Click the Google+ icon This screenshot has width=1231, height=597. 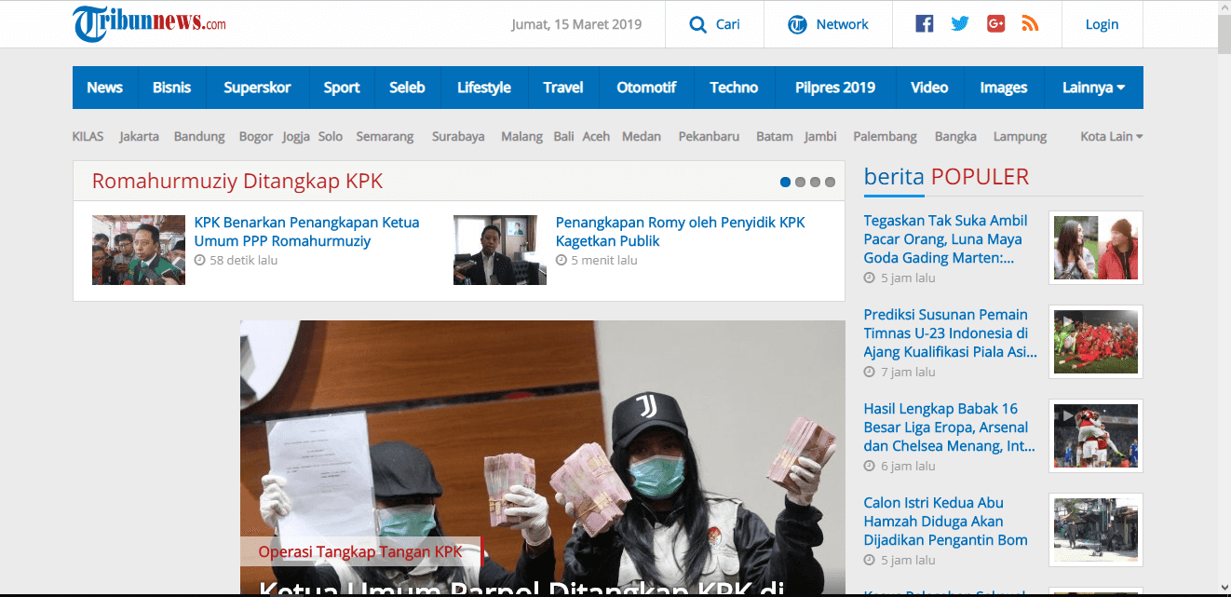pos(995,23)
